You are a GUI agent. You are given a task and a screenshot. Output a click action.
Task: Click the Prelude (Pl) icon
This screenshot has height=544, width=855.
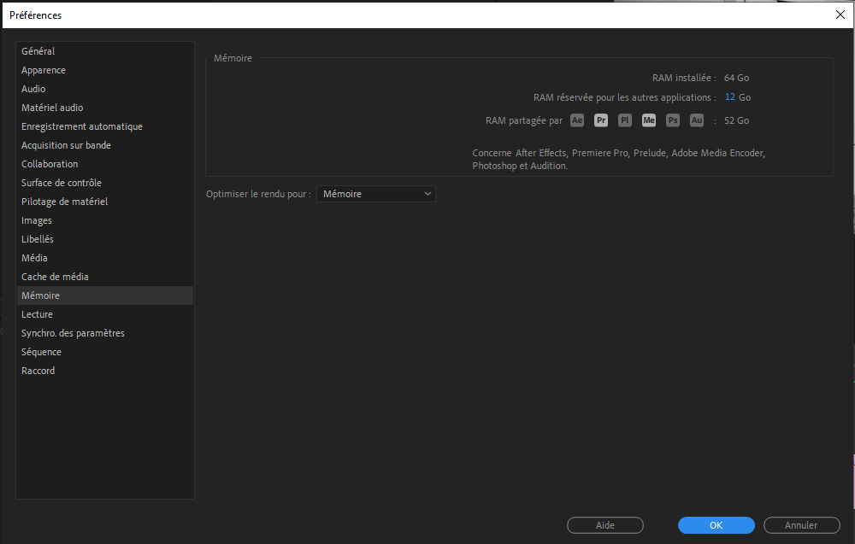tap(625, 120)
